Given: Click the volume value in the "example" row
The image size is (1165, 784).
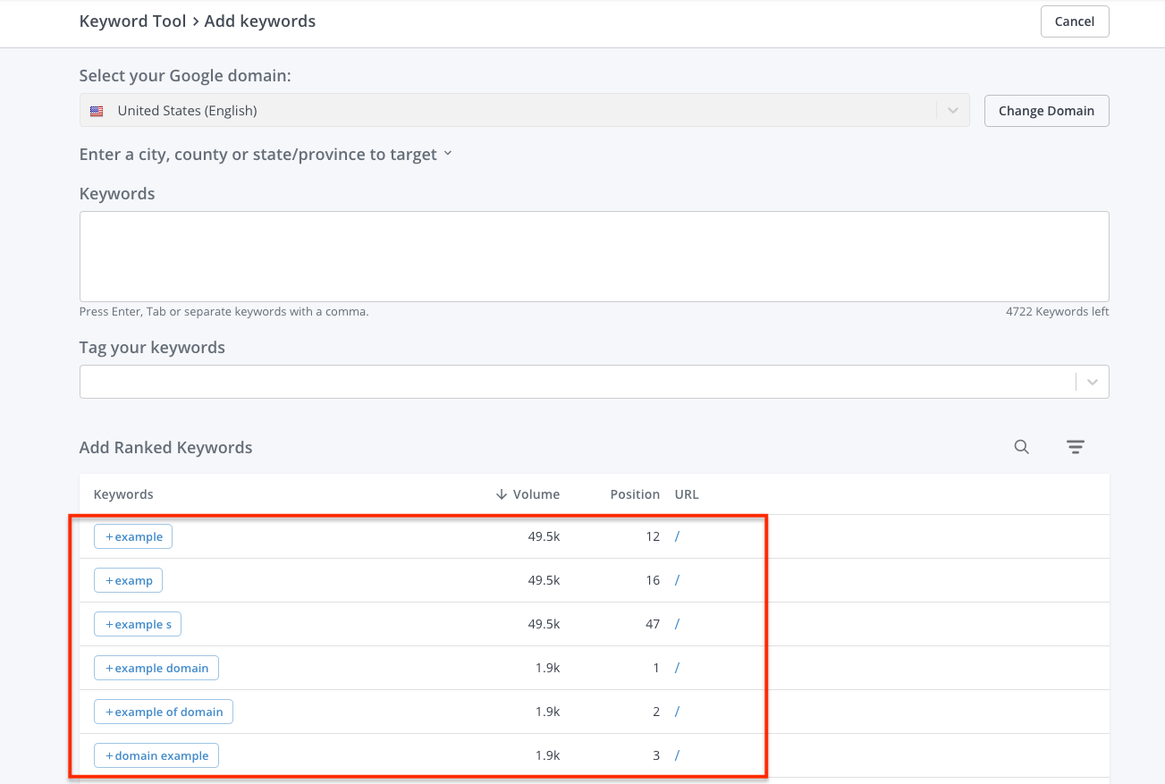Looking at the screenshot, I should (x=544, y=536).
